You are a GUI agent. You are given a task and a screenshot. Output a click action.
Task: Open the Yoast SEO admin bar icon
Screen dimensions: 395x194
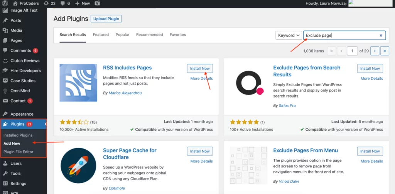(x=97, y=3)
